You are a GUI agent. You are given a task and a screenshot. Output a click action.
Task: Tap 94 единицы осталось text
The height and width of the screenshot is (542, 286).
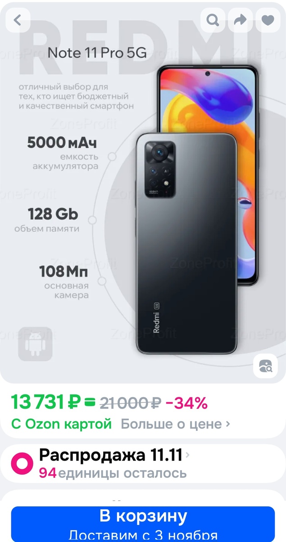pos(113,473)
